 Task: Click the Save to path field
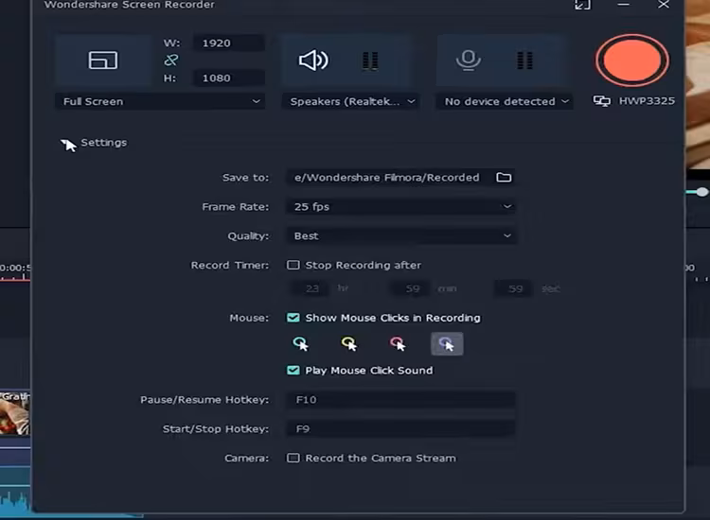pos(391,177)
